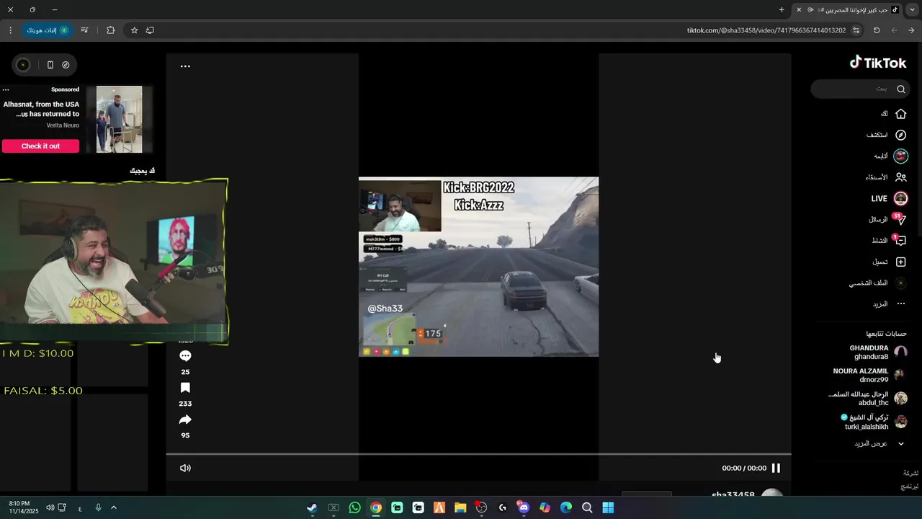The width and height of the screenshot is (922, 519).
Task: Show hidden system tray icons chevron
Action: (113, 507)
